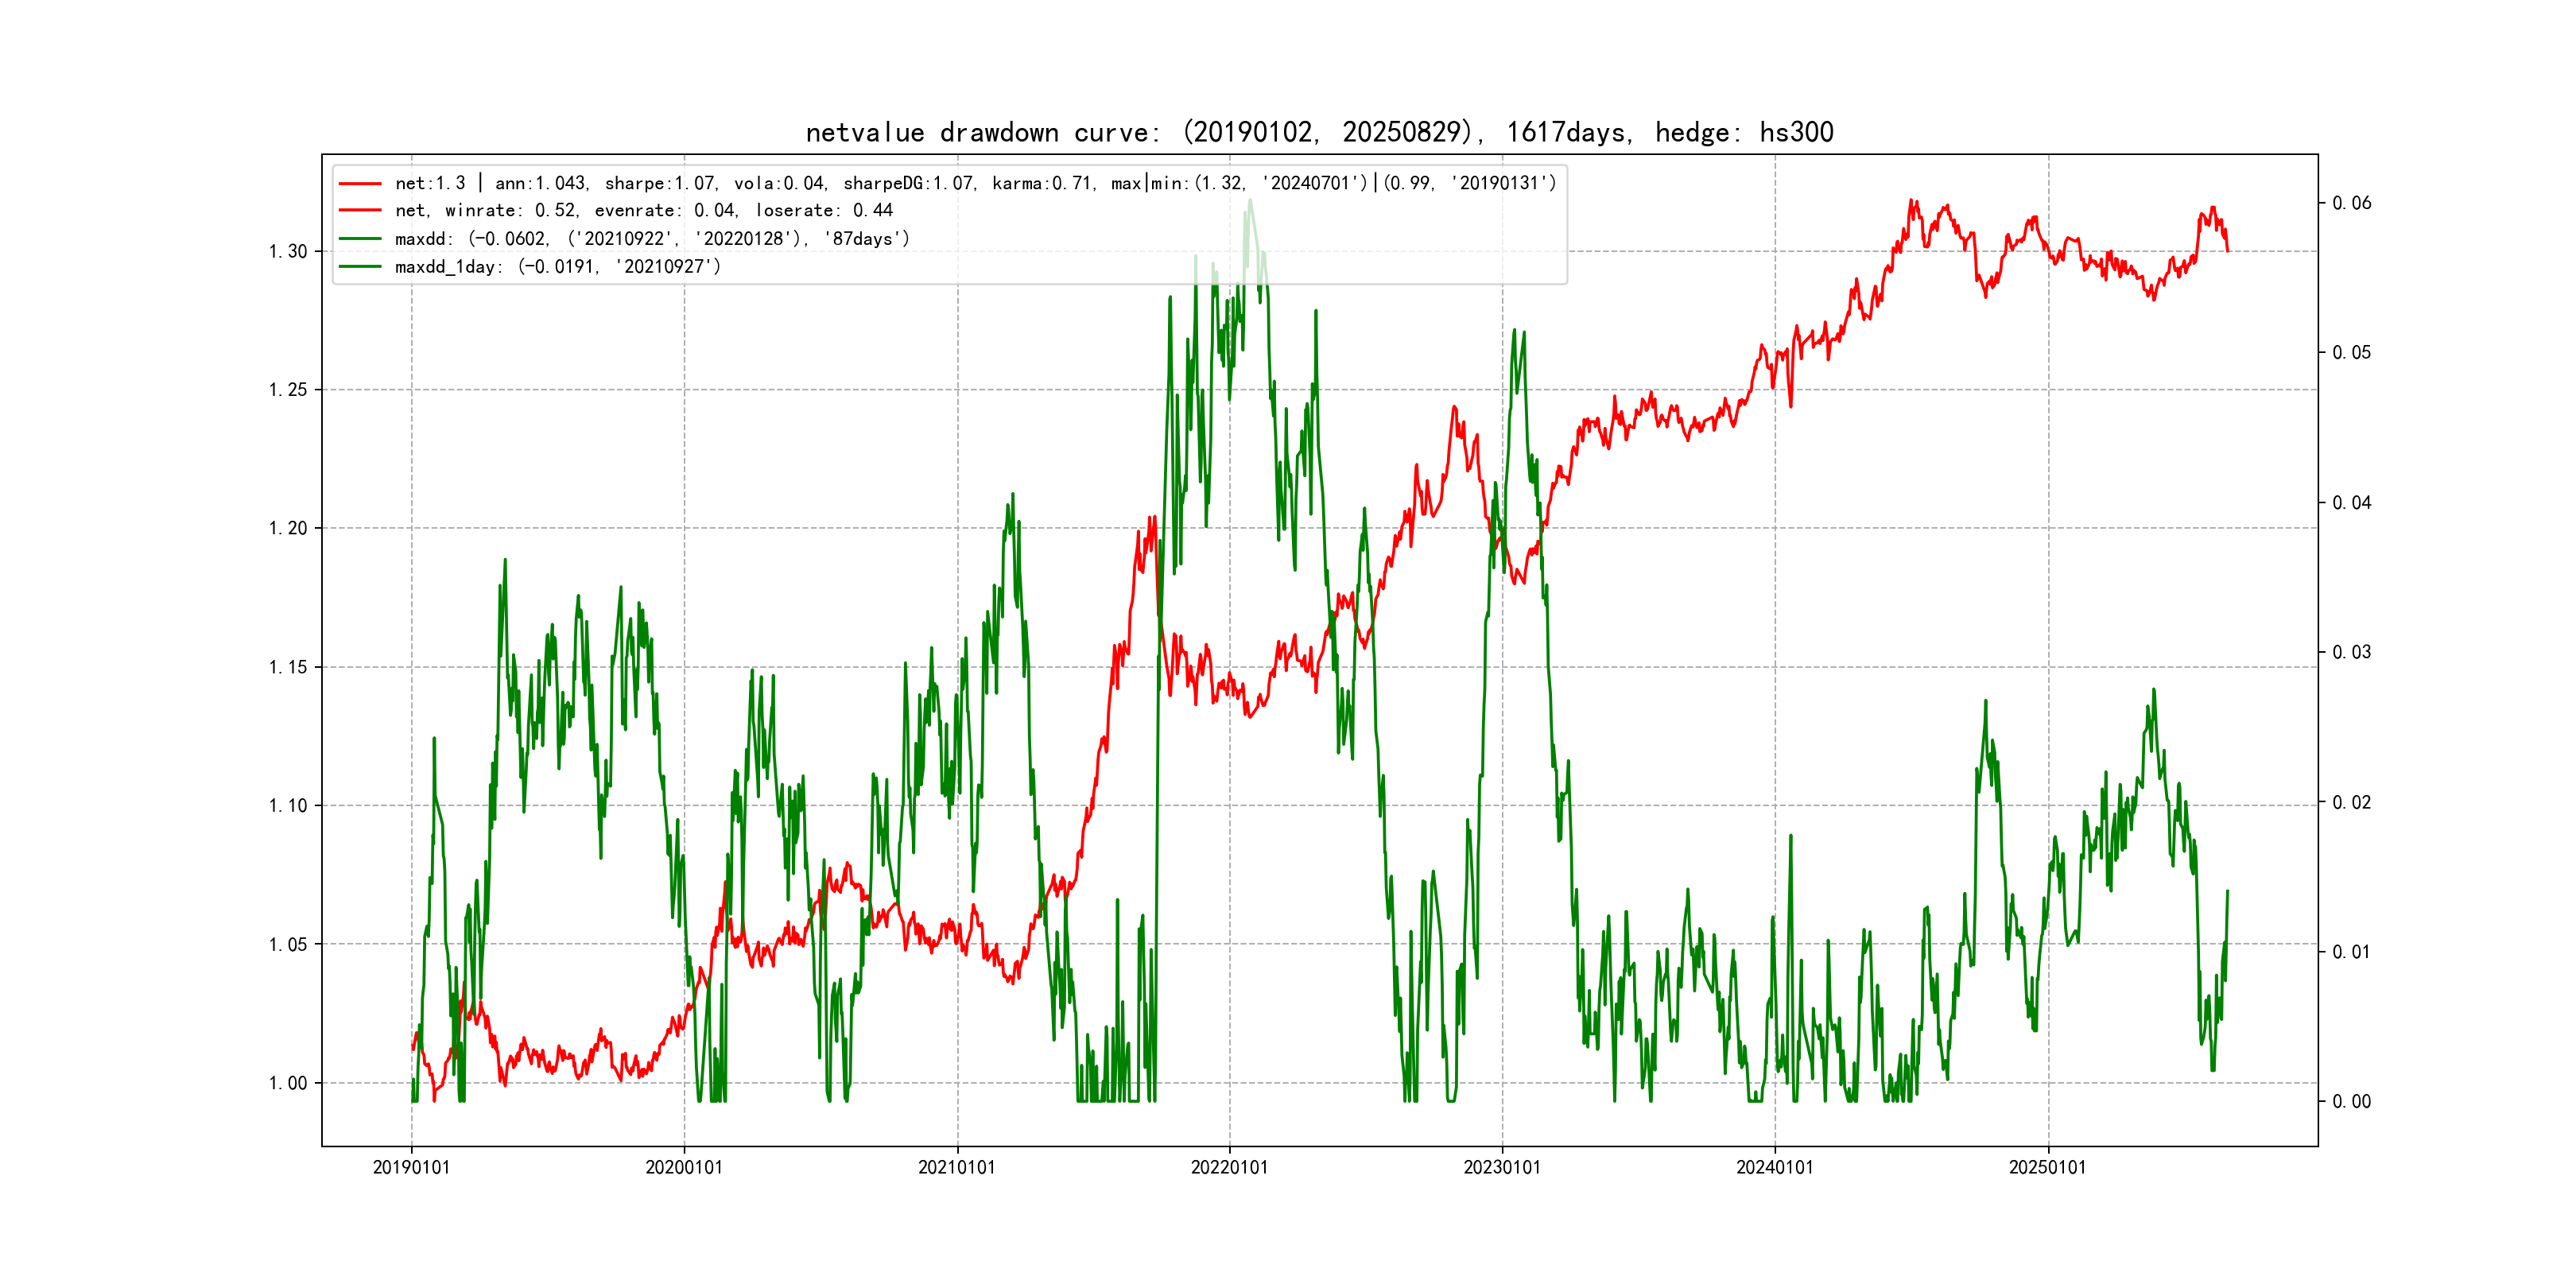Click the 20250101 x-axis date label
The height and width of the screenshot is (1288, 2576).
pos(2047,1167)
